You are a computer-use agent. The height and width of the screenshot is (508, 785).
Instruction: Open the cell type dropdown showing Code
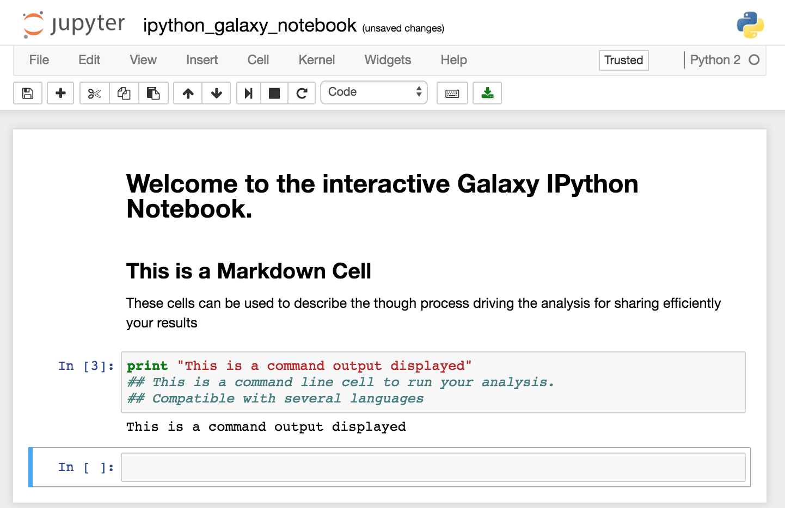coord(374,92)
